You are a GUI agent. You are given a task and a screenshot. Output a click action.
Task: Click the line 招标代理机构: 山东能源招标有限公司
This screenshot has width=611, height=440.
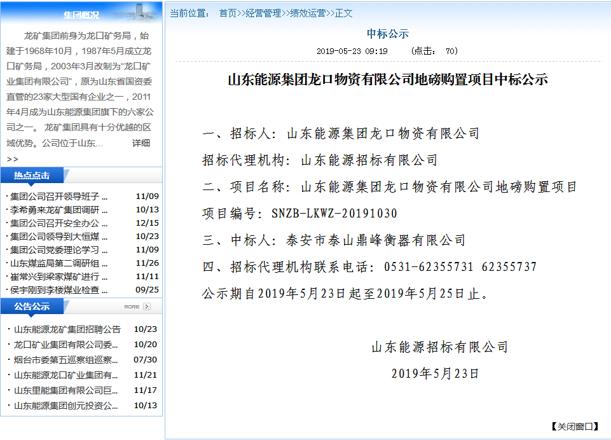pos(320,160)
